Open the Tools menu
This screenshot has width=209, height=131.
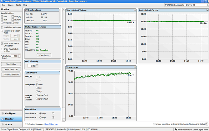coord(18,5)
